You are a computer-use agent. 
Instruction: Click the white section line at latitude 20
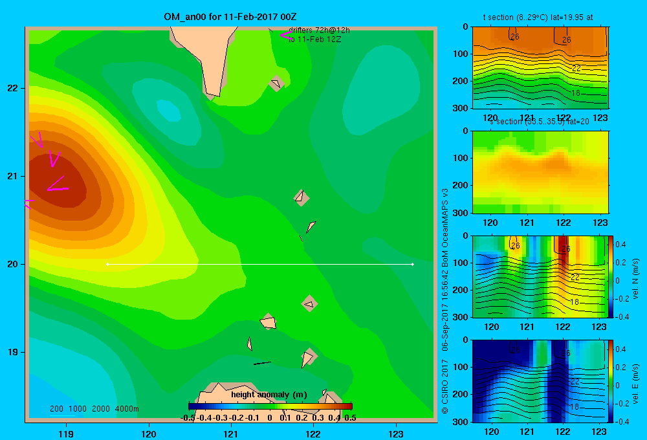(x=260, y=264)
